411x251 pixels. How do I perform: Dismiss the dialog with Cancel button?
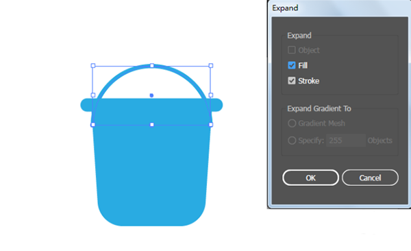(370, 178)
